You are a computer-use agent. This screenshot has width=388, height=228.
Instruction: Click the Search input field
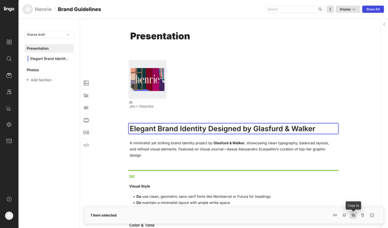(x=291, y=9)
